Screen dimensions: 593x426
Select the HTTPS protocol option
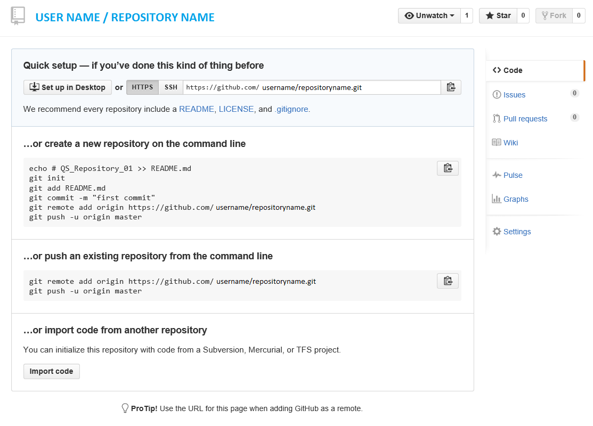[142, 87]
